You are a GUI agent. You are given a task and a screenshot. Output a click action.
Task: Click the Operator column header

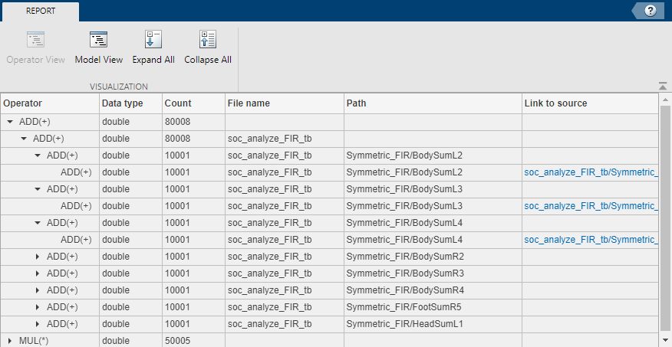pos(23,103)
